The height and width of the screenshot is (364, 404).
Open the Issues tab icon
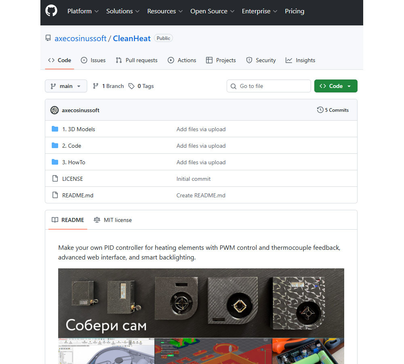pos(84,60)
